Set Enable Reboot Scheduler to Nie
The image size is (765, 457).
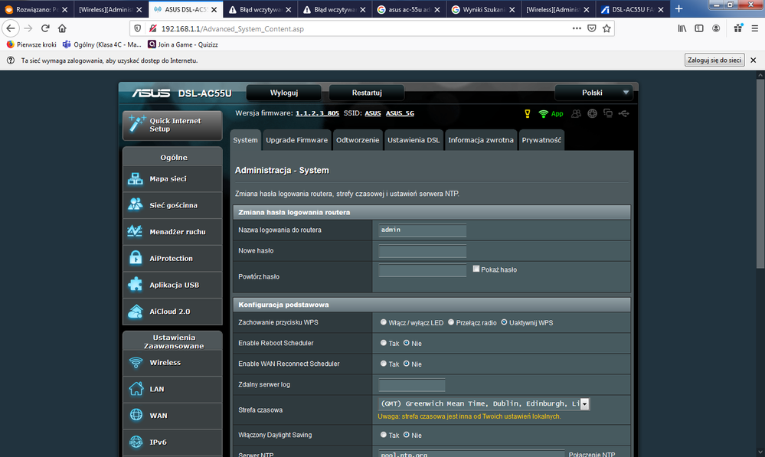pos(406,343)
